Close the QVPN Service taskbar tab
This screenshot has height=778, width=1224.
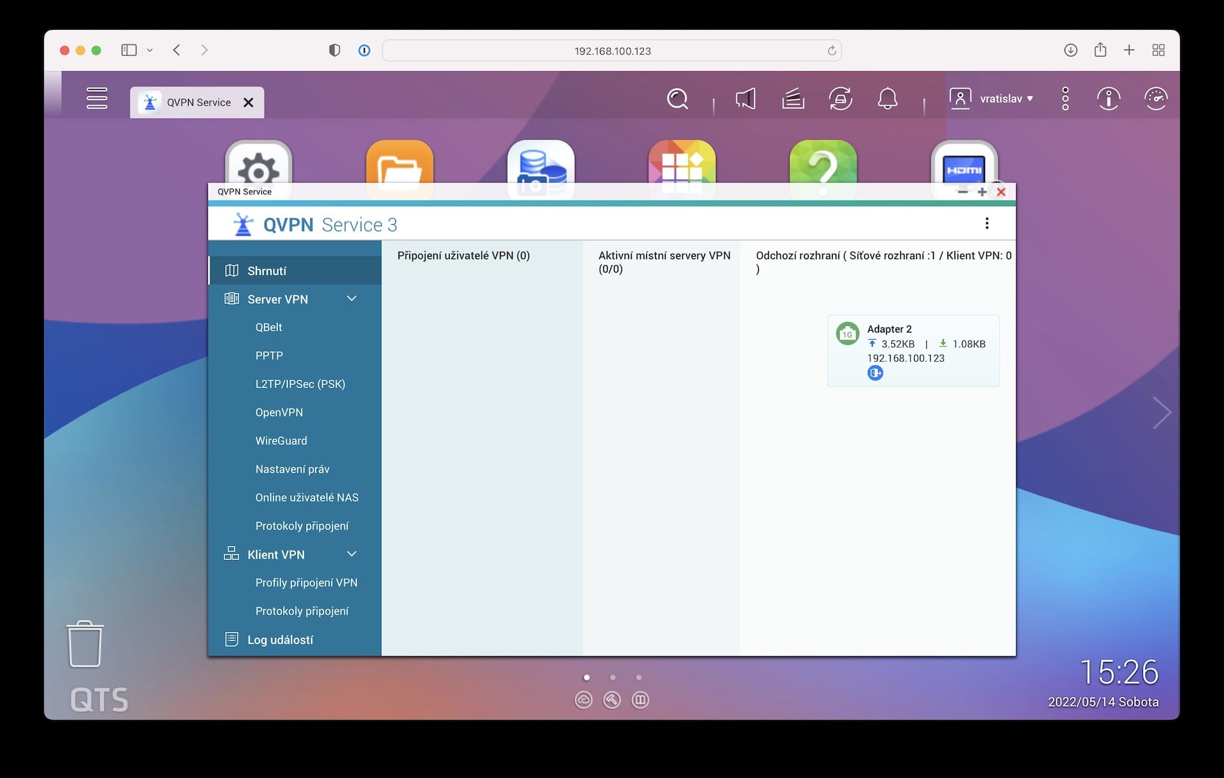tap(249, 103)
